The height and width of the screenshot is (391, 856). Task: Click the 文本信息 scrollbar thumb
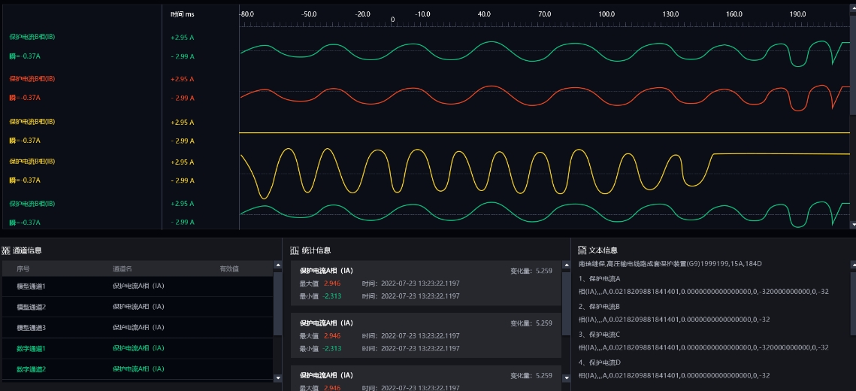coord(853,304)
